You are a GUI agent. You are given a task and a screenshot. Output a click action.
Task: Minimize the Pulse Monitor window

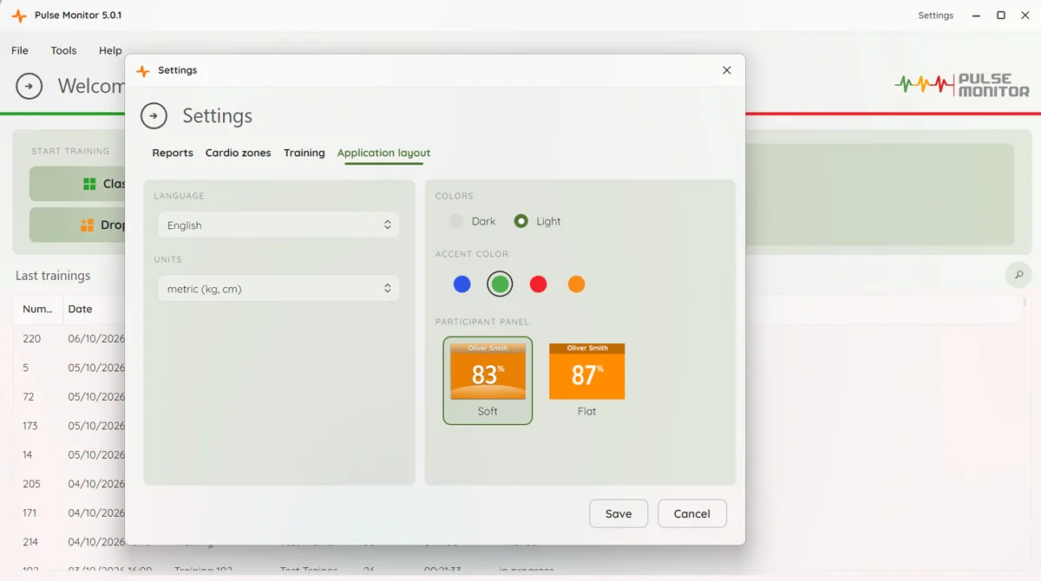pos(977,16)
